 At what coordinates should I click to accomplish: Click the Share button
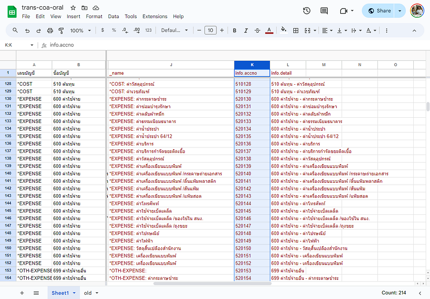379,11
